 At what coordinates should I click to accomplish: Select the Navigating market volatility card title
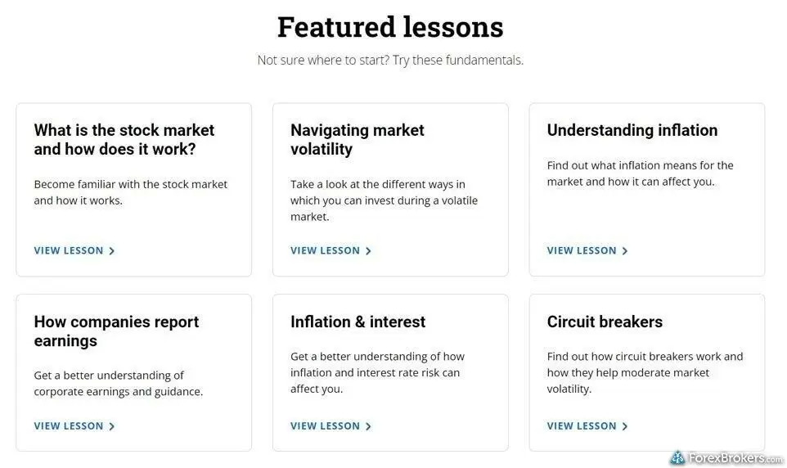[x=358, y=140]
